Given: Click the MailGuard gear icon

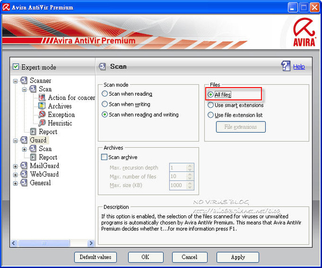Looking at the screenshot, I should pos(24,165).
